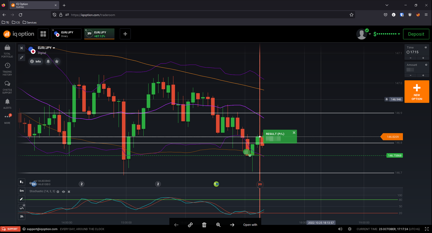This screenshot has width=432, height=233.
Task: Set a price alert with the bell icon
Action: [x=48, y=61]
